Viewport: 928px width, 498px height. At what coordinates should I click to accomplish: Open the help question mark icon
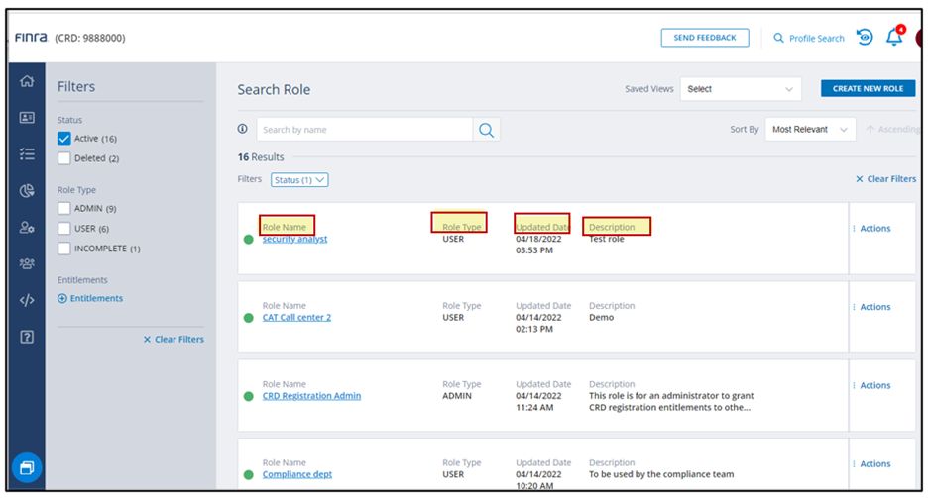27,337
